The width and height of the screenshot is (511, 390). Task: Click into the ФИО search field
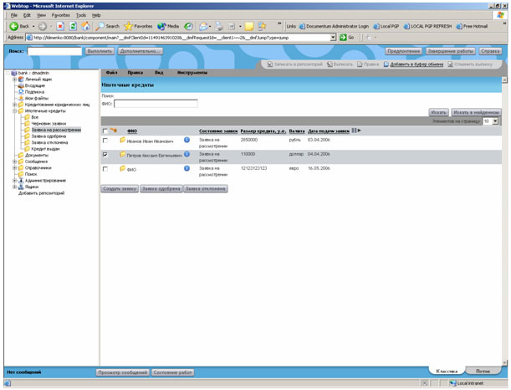156,104
